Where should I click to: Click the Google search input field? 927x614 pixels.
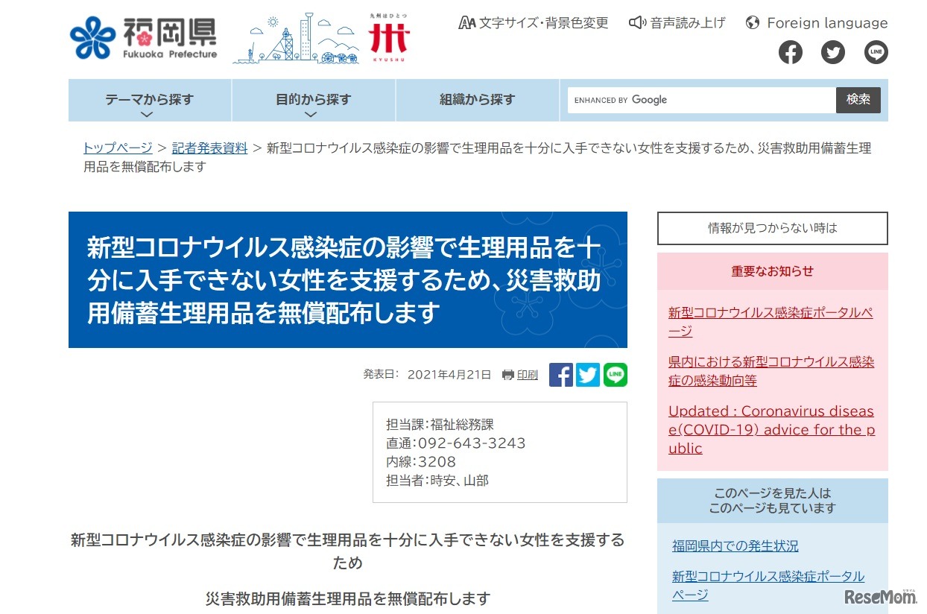(x=701, y=100)
